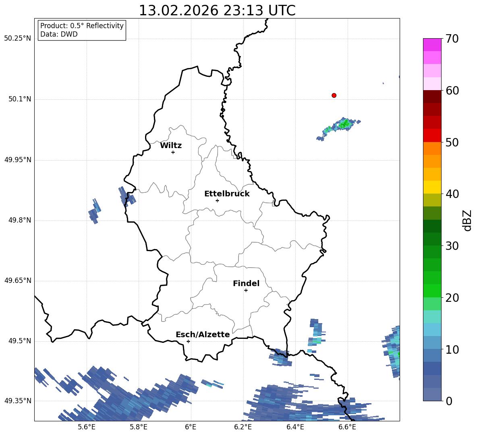Click the dark green colorbar segment above 30
The width and height of the screenshot is (477, 435).
coord(432,226)
